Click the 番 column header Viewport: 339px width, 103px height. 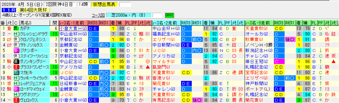tap(3, 23)
